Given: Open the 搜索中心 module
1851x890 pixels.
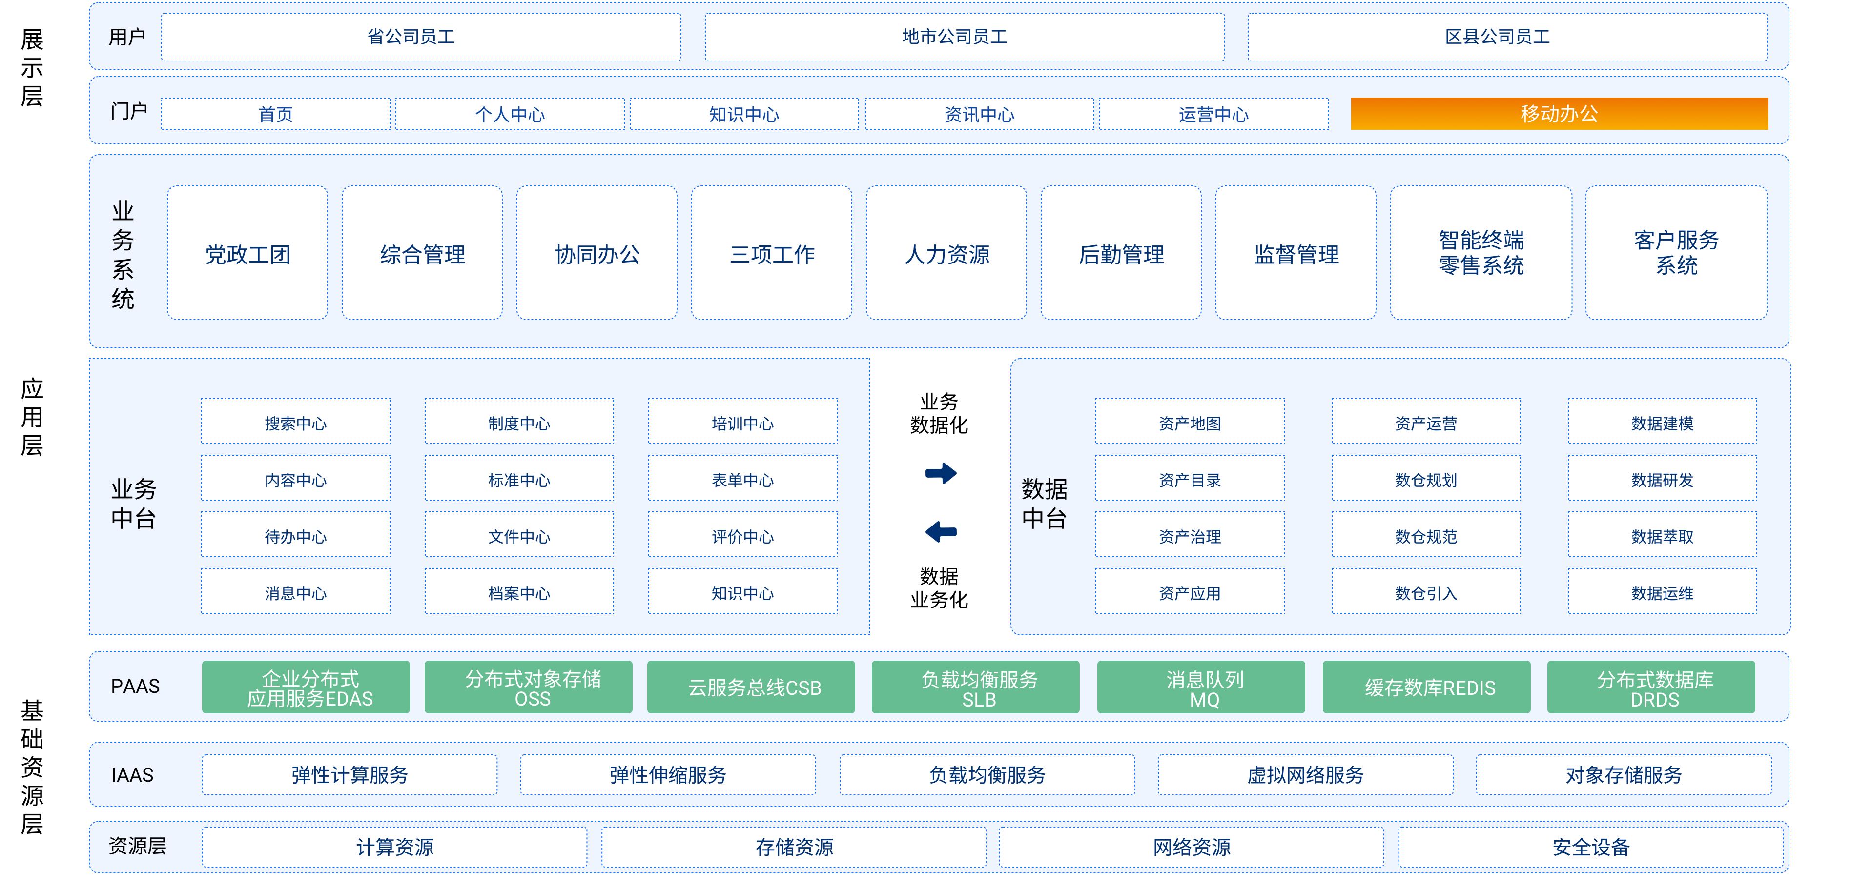Looking at the screenshot, I should 295,423.
